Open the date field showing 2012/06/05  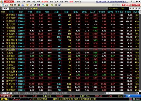pyautogui.click(x=113, y=8)
